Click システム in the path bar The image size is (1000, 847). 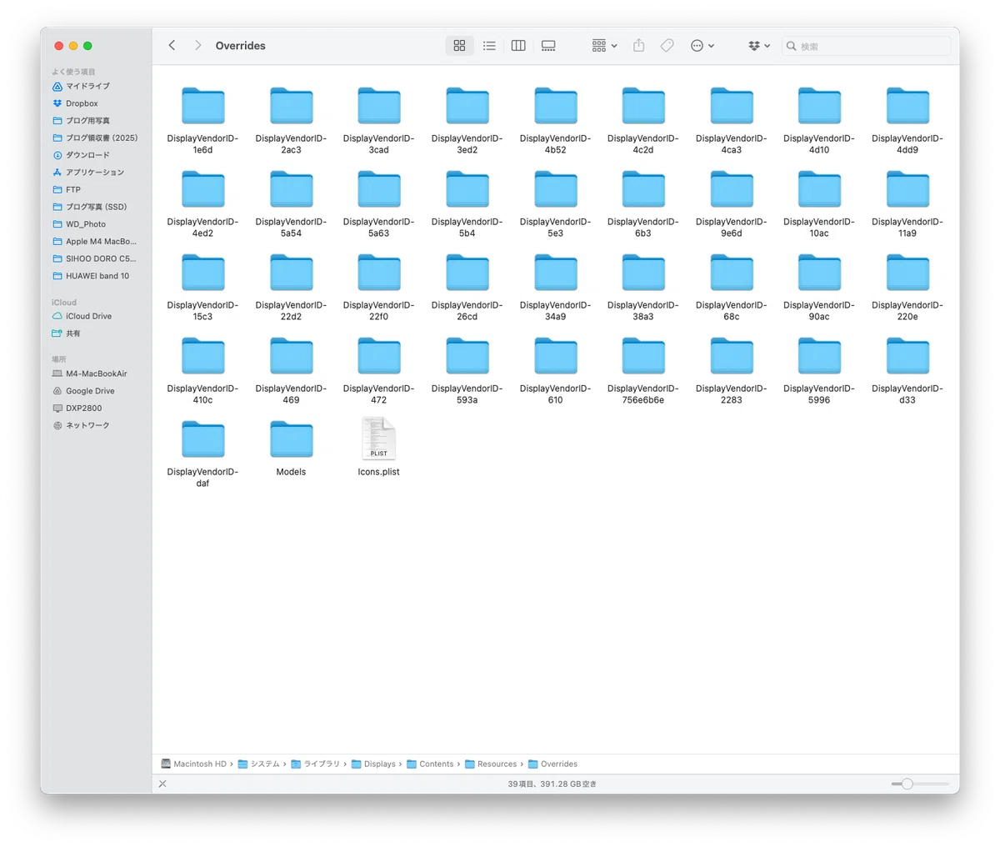pos(258,764)
